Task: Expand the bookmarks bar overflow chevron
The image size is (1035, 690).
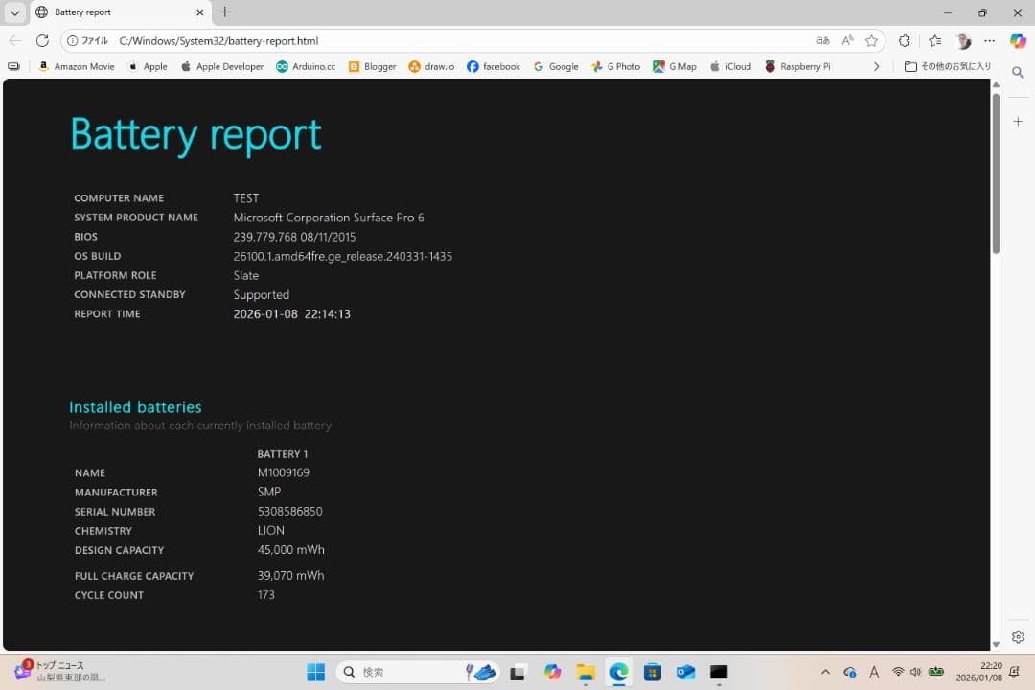Action: point(878,66)
